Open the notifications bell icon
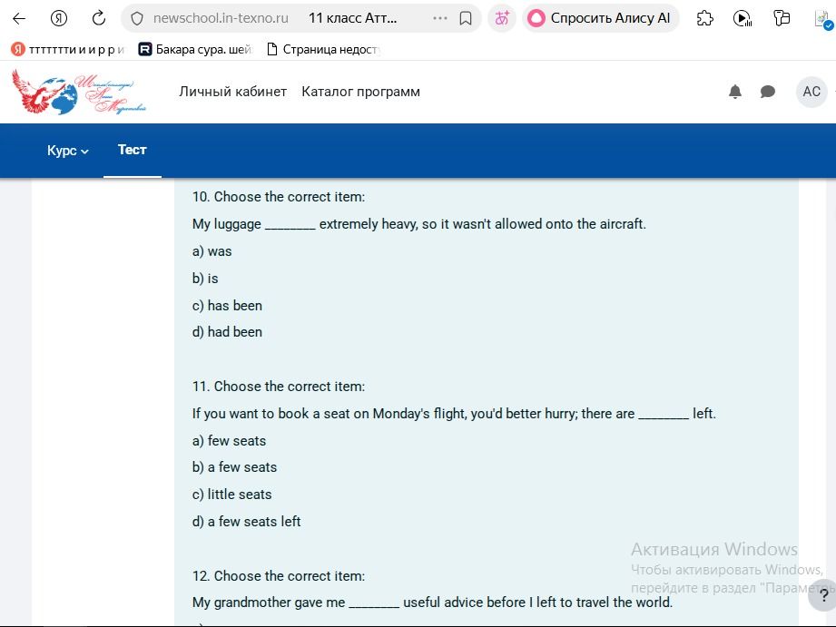Image resolution: width=836 pixels, height=627 pixels. [735, 92]
